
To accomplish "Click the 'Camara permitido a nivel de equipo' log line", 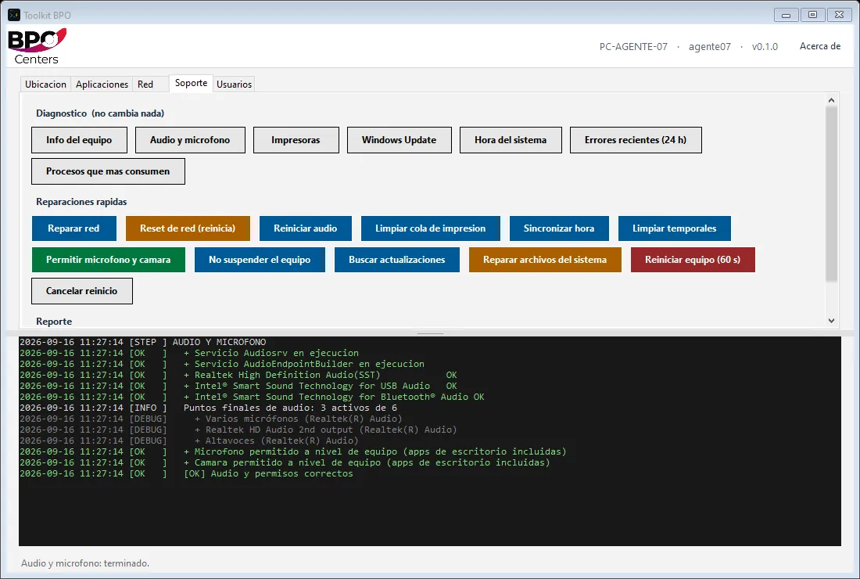I will coord(285,462).
